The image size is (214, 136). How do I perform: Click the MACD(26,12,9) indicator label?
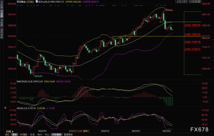25,81
